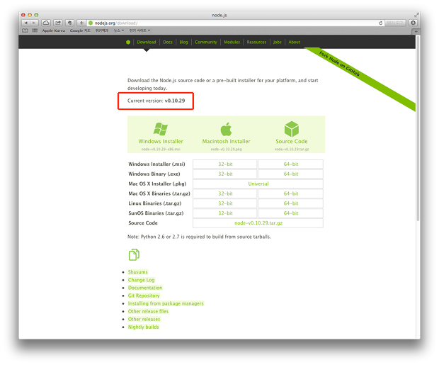Open Download navigation item

click(x=147, y=42)
